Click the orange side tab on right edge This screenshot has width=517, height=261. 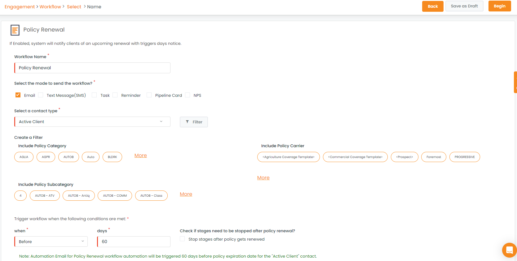[x=515, y=82]
